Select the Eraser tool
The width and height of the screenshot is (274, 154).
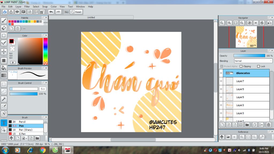tap(4, 28)
